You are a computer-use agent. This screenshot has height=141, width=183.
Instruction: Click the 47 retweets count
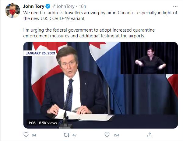click(75, 135)
